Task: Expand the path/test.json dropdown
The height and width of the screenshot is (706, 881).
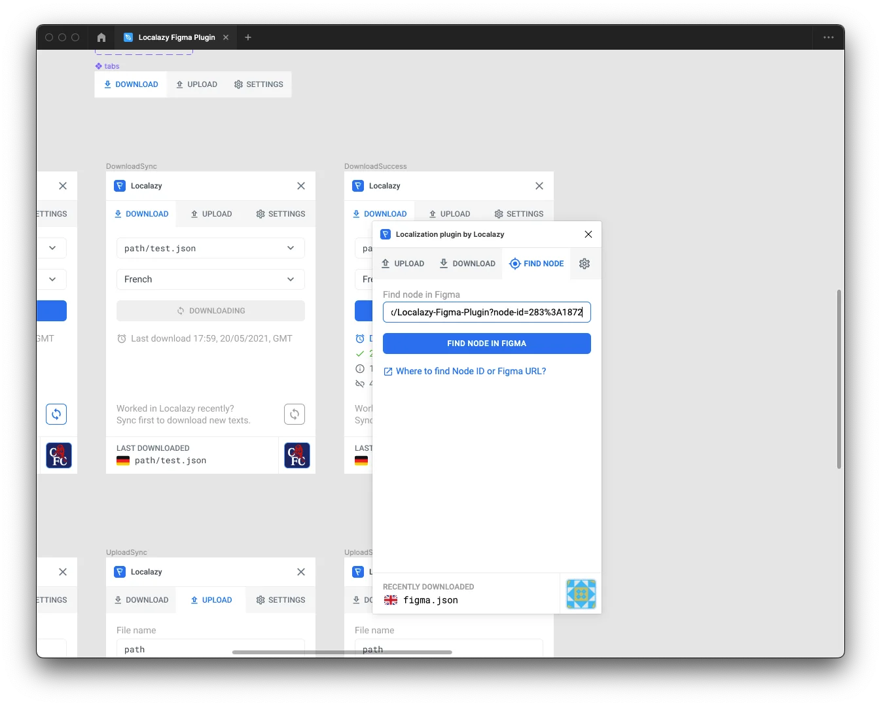Action: point(211,248)
